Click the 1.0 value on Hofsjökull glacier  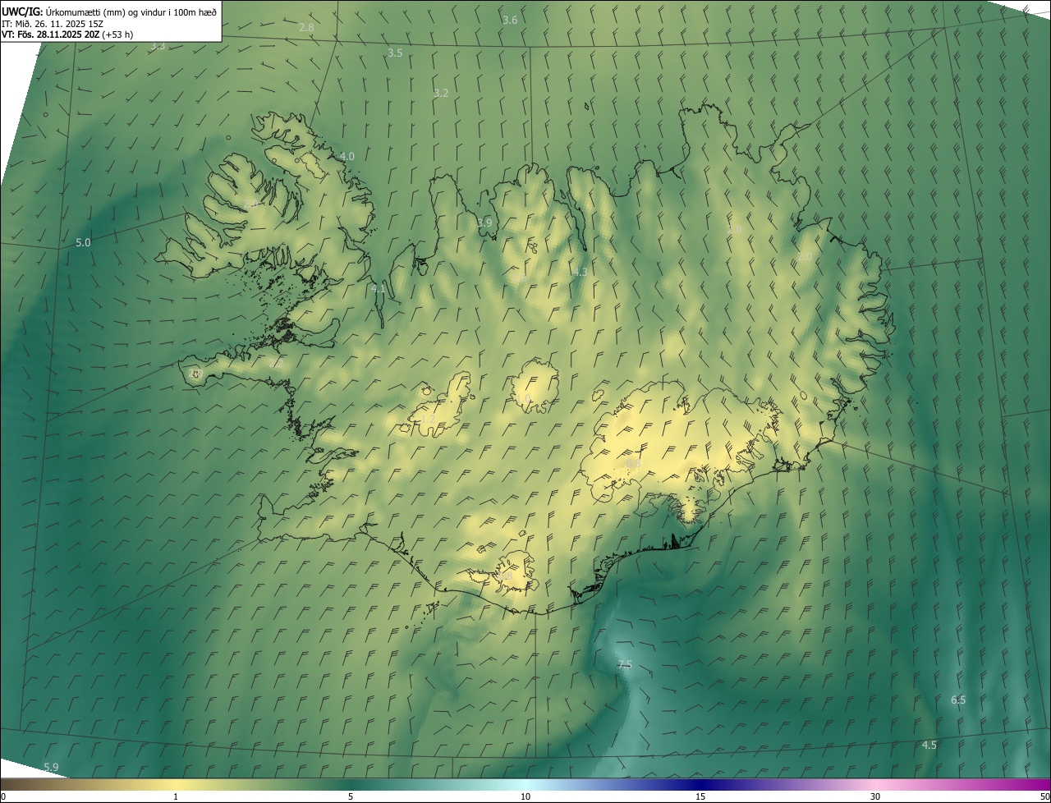tap(523, 398)
